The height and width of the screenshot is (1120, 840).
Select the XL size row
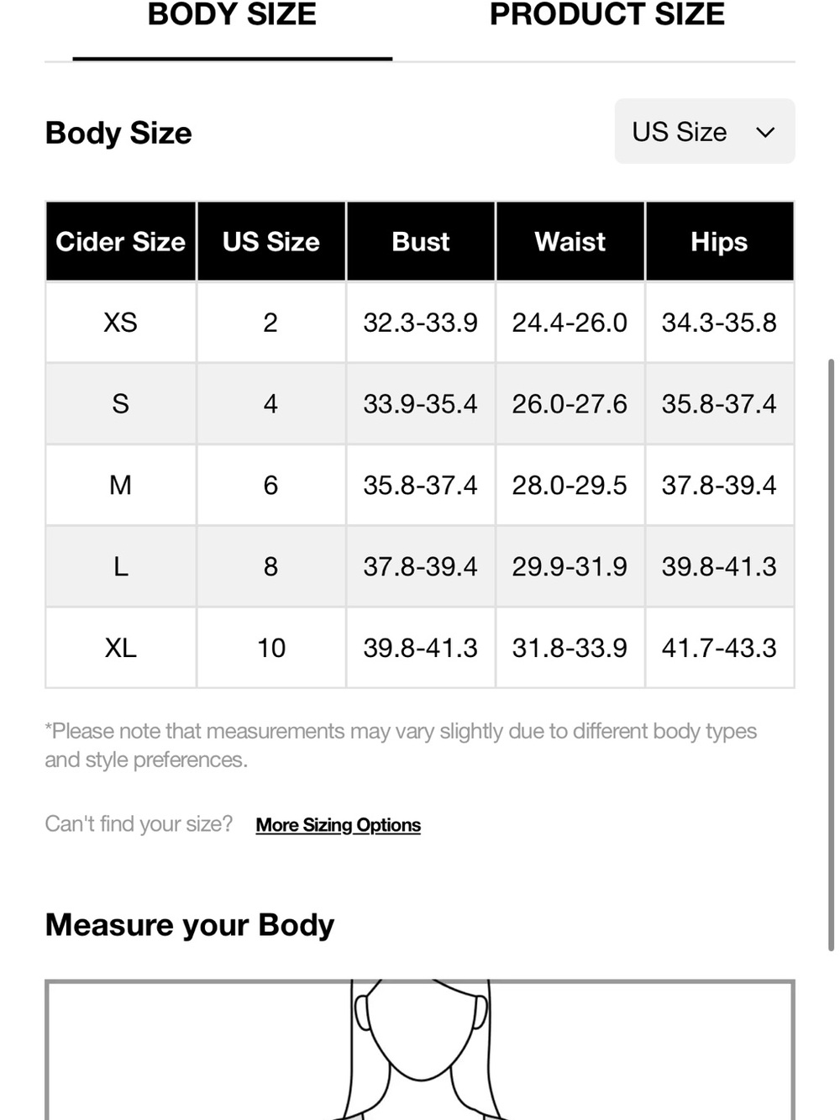click(x=420, y=648)
